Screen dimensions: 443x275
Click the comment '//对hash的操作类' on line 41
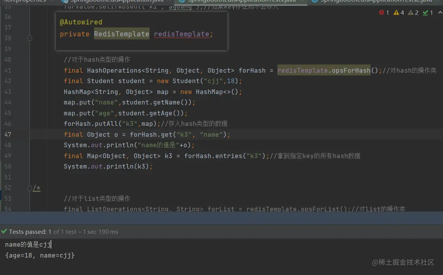(409, 70)
